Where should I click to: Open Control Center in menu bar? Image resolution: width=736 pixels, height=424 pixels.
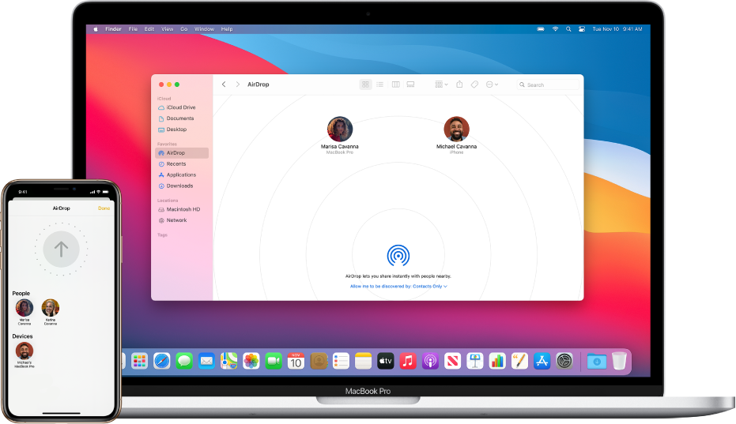[x=582, y=29]
